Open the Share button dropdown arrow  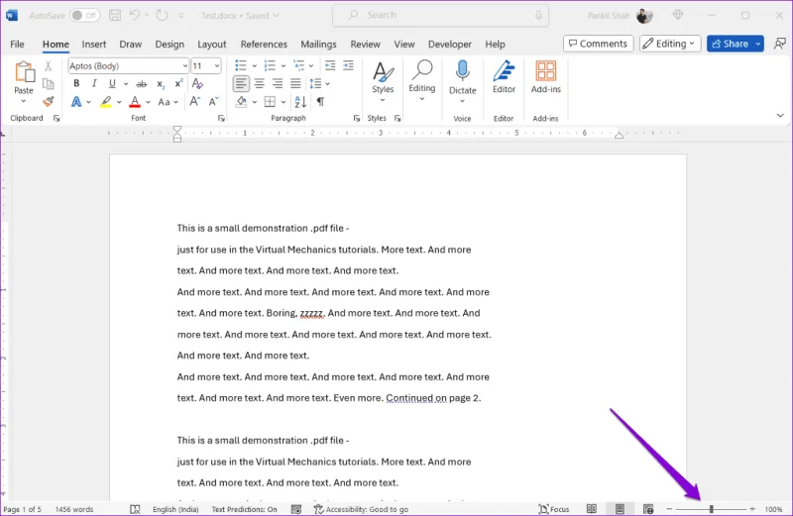(758, 44)
